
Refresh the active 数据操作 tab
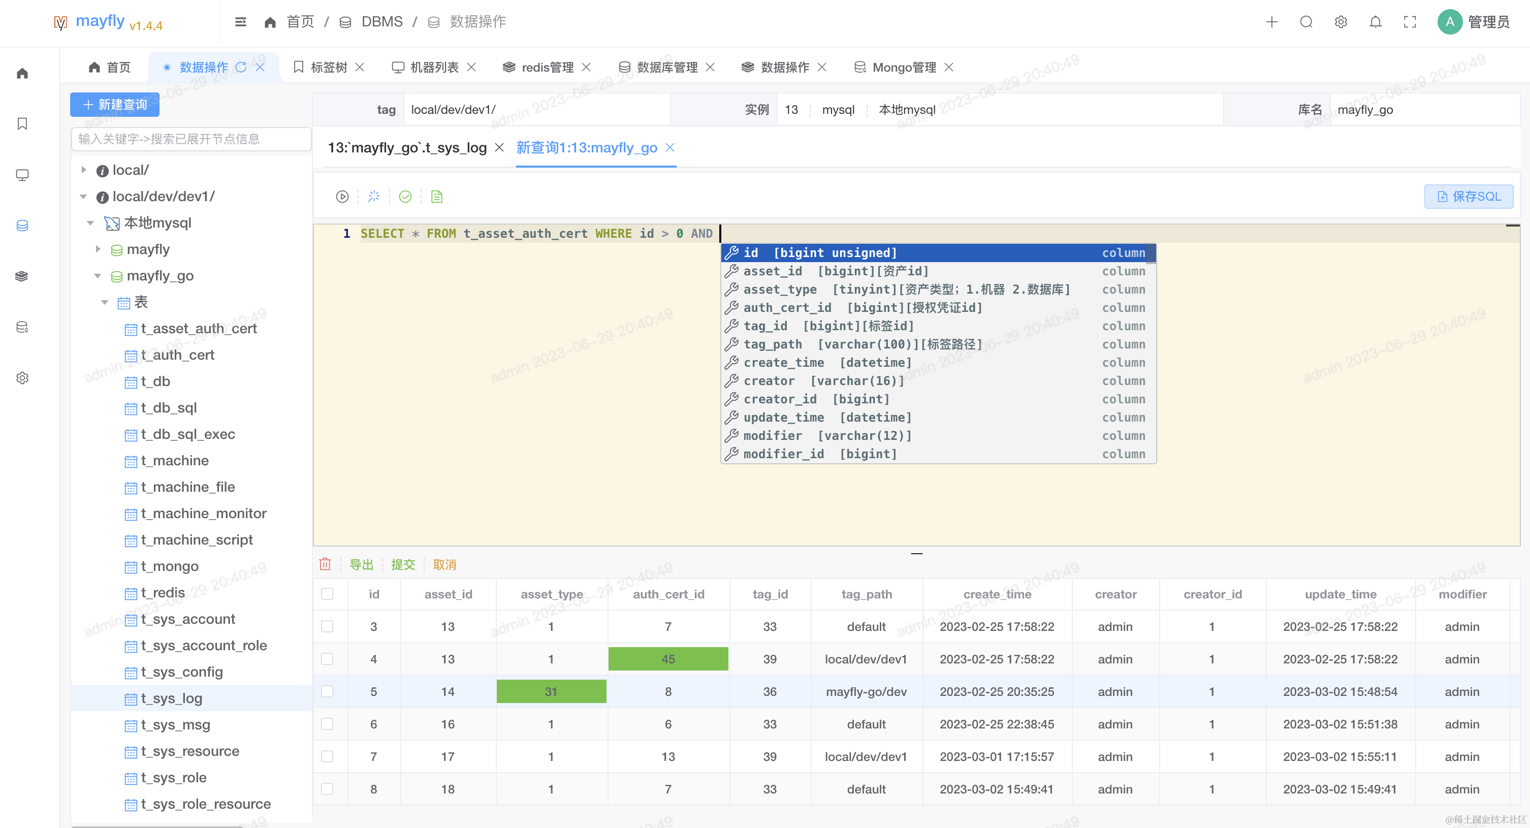coord(241,67)
